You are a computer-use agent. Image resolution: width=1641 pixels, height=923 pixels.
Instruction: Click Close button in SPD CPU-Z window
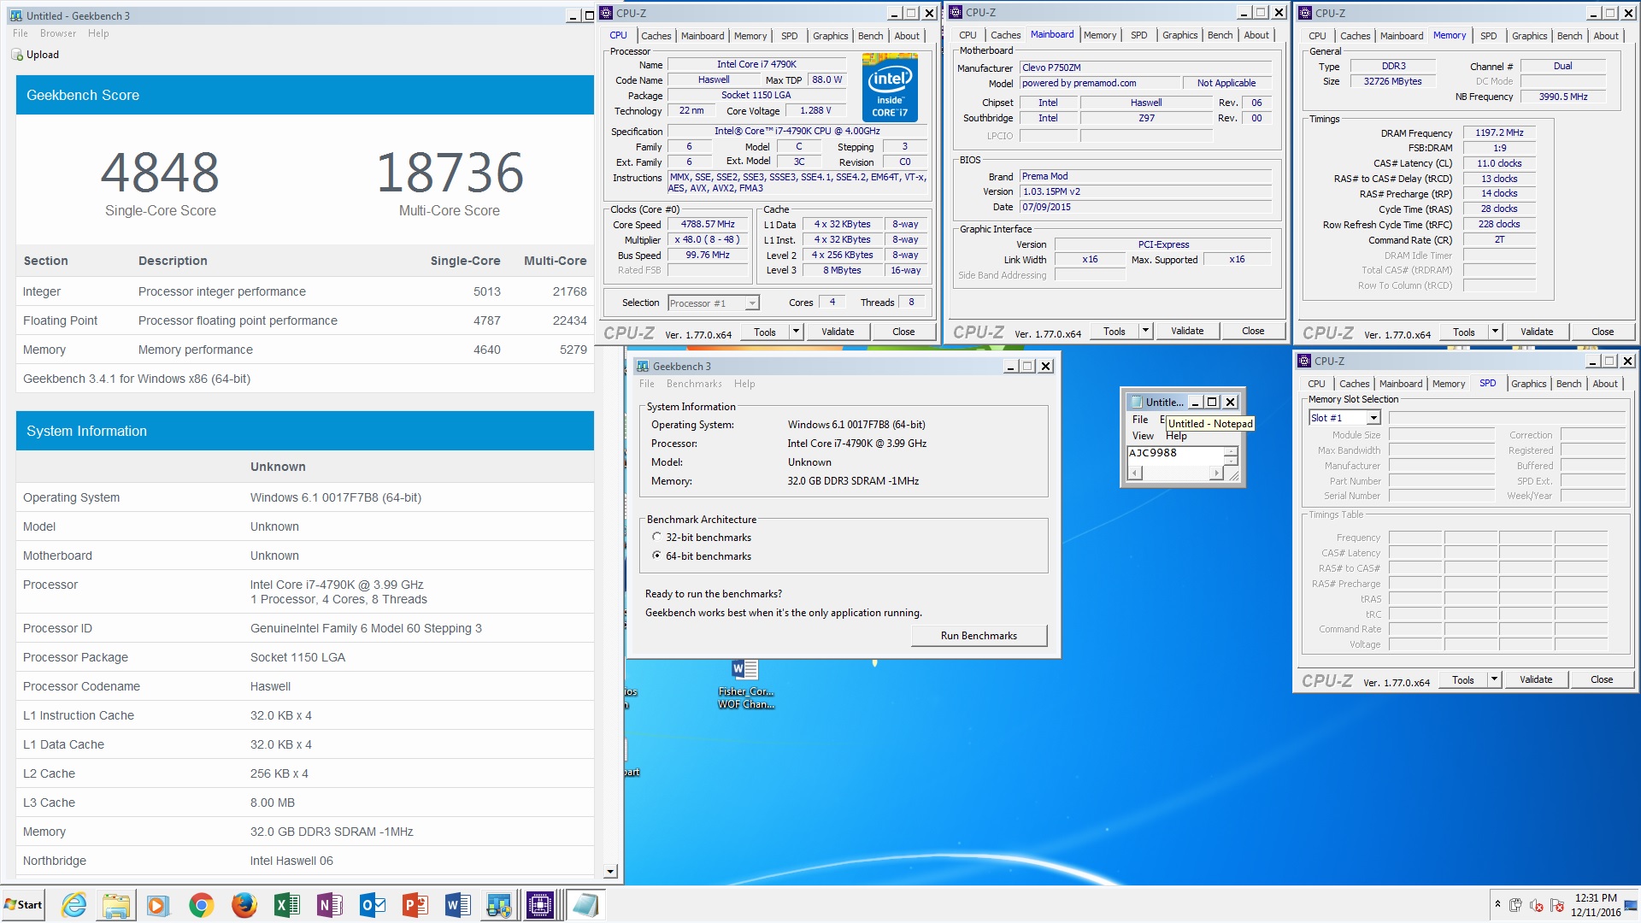1602,679
